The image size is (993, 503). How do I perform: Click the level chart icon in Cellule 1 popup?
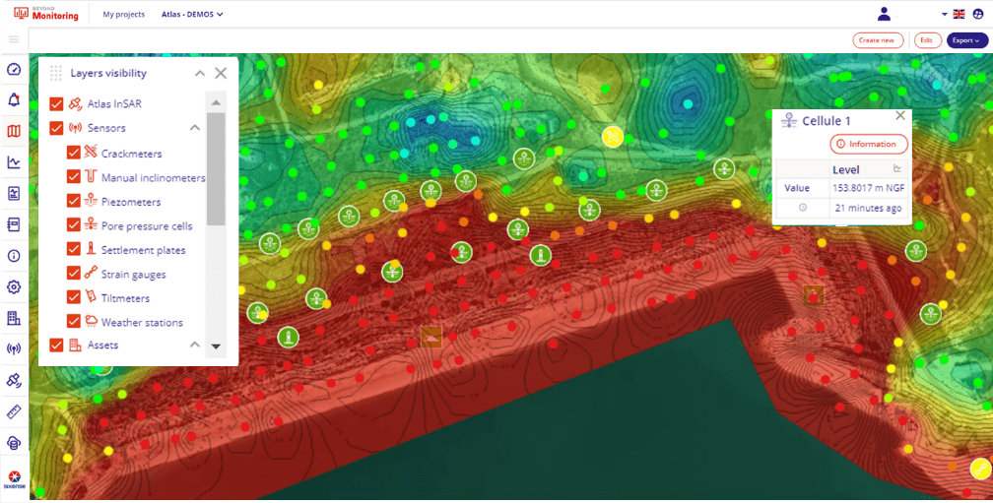896,168
